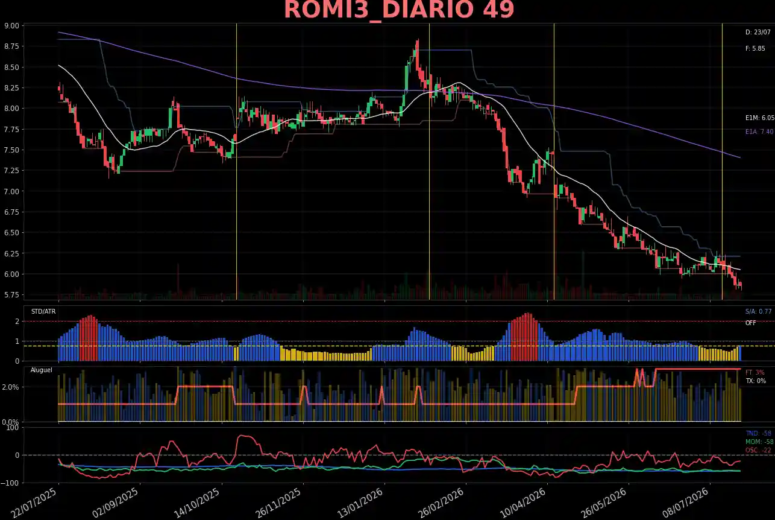Select the 1 tick on the STD/ATR axis
This screenshot has width=775, height=520.
17,341
